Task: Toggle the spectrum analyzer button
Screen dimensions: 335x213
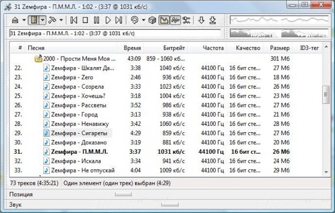Action: click(164, 20)
